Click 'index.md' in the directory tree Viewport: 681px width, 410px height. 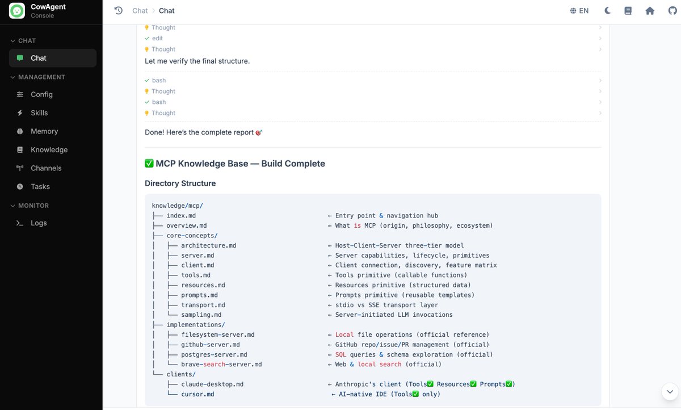(181, 216)
